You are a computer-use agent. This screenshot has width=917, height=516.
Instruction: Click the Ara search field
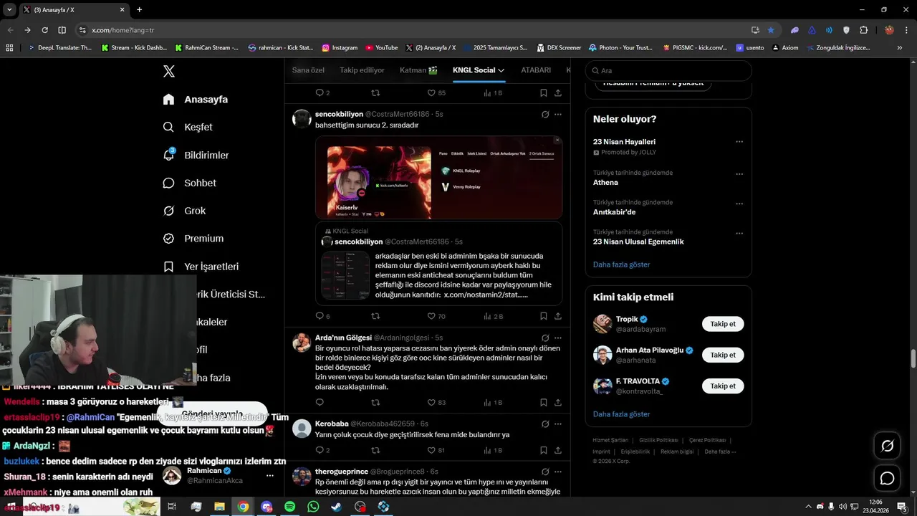click(x=668, y=71)
